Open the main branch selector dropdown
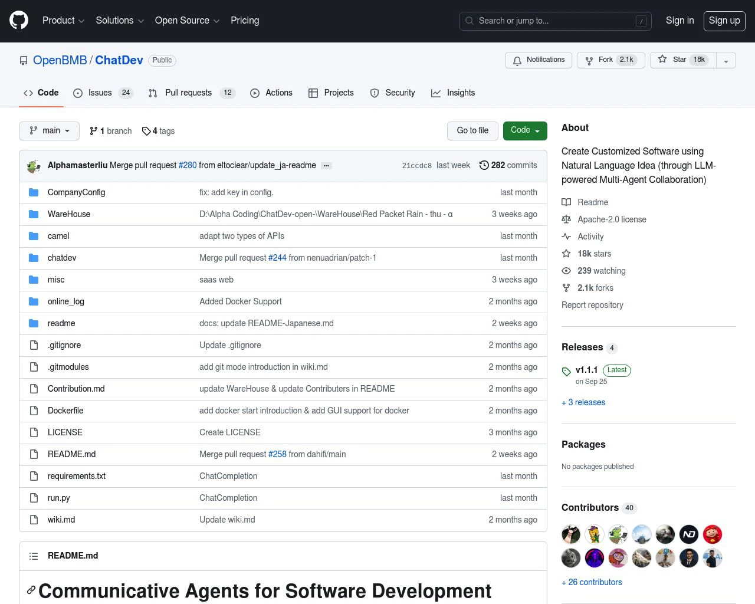 [49, 131]
